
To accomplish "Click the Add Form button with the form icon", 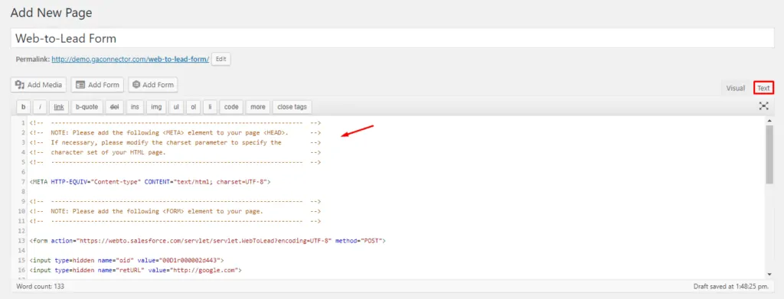I will click(x=97, y=85).
